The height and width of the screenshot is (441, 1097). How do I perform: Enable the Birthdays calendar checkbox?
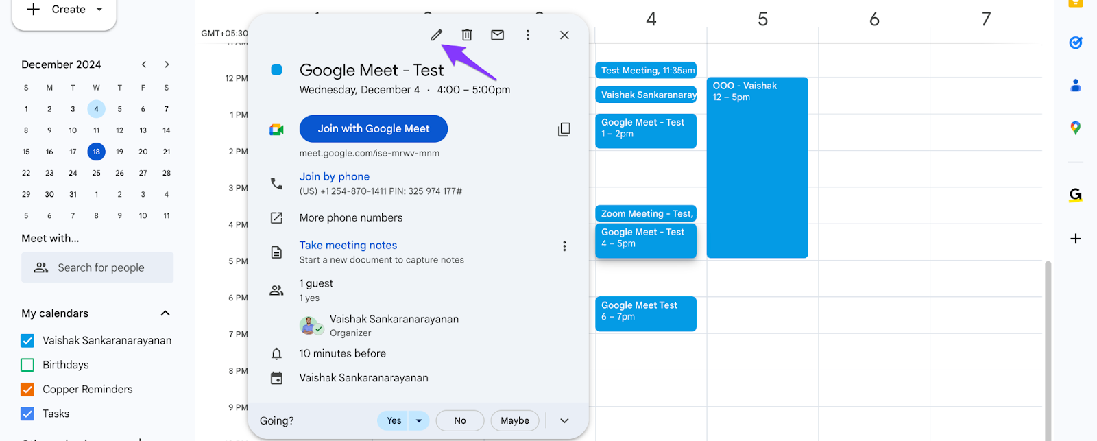pyautogui.click(x=27, y=365)
